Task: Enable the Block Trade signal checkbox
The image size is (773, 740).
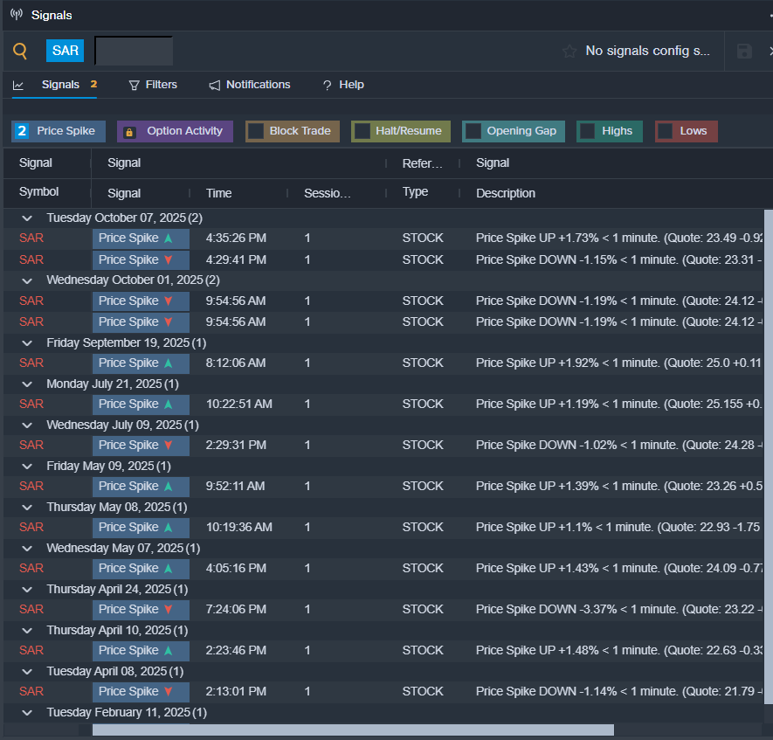Action: [256, 131]
